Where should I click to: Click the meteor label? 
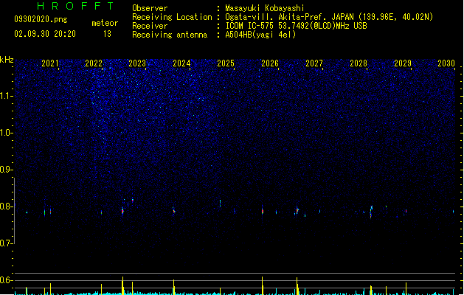click(x=105, y=23)
